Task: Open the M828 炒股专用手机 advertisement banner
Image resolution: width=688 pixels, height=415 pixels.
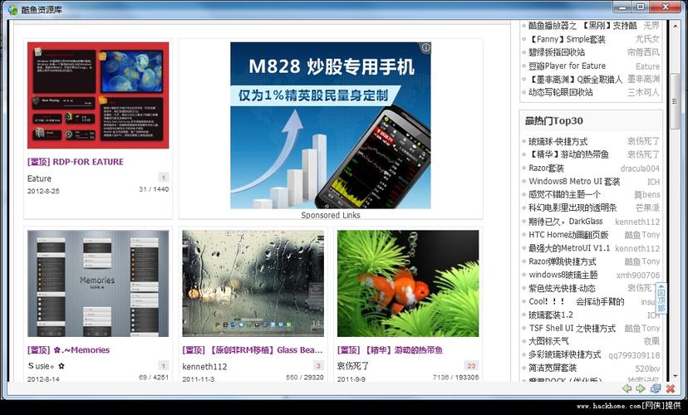Action: pyautogui.click(x=331, y=125)
